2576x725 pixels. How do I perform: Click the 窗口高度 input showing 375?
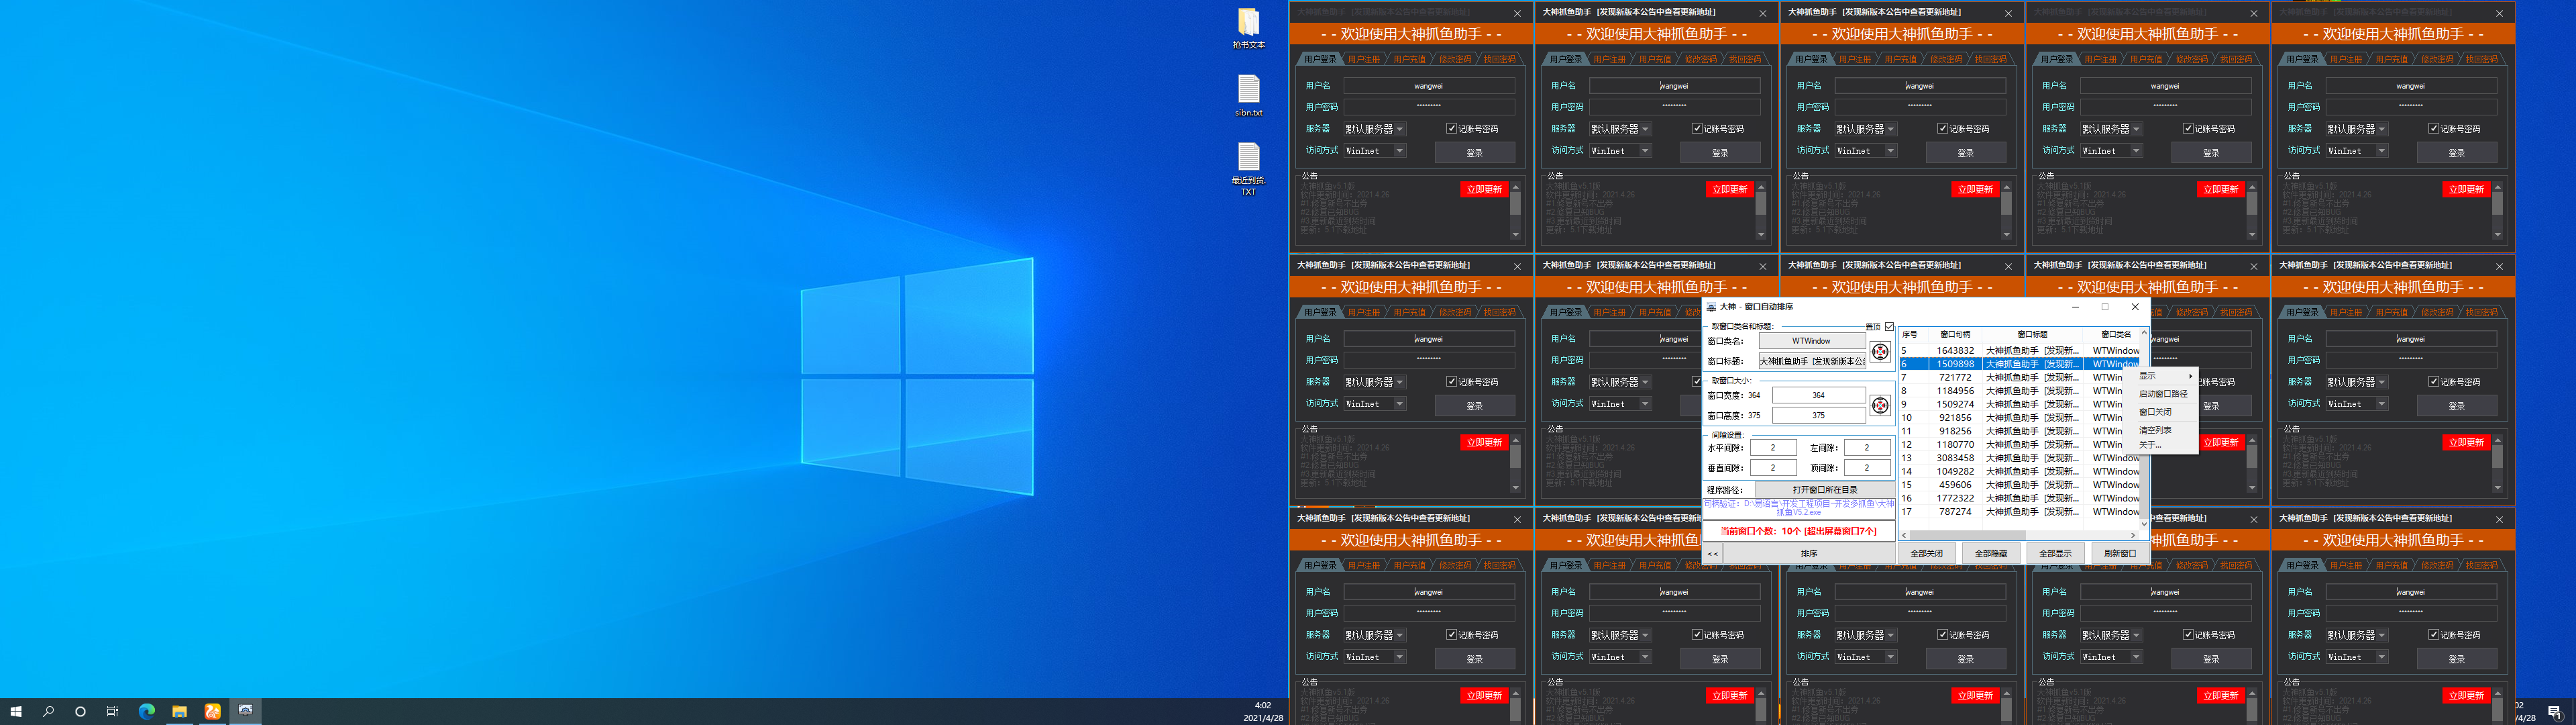pos(1818,416)
